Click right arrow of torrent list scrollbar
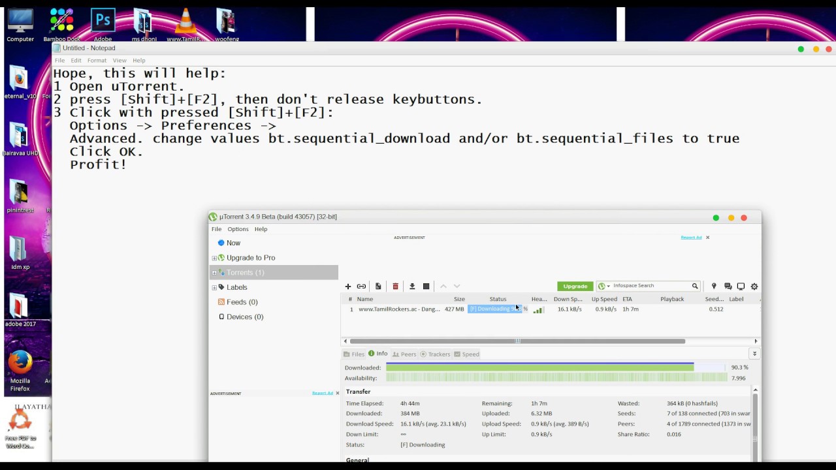The width and height of the screenshot is (836, 470). (x=756, y=341)
